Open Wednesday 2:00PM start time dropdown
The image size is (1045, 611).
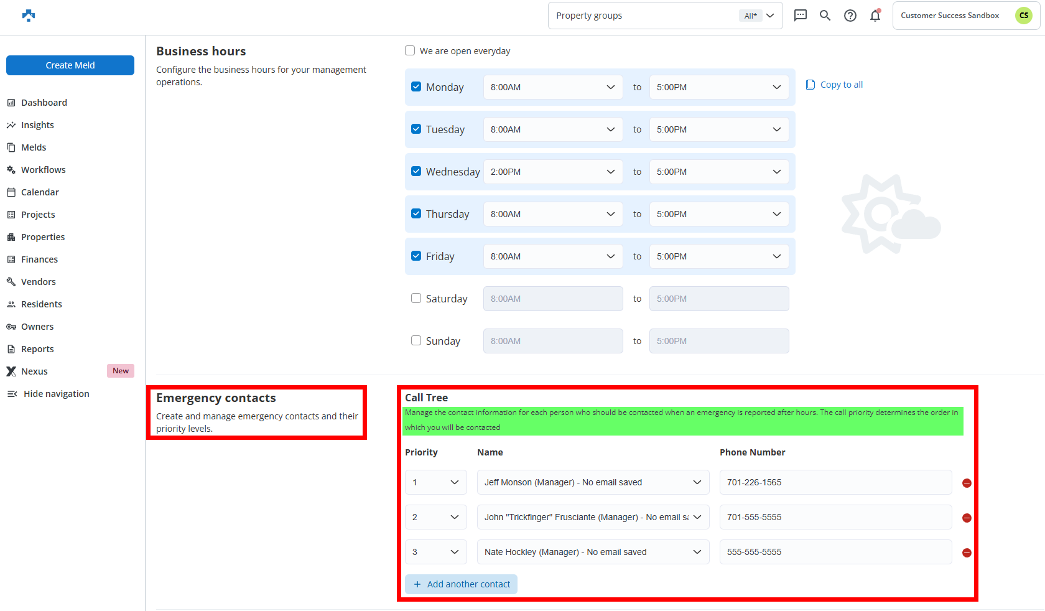[x=552, y=172]
